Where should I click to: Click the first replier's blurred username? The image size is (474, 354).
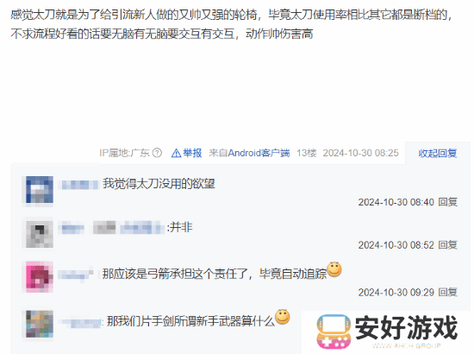(x=80, y=185)
